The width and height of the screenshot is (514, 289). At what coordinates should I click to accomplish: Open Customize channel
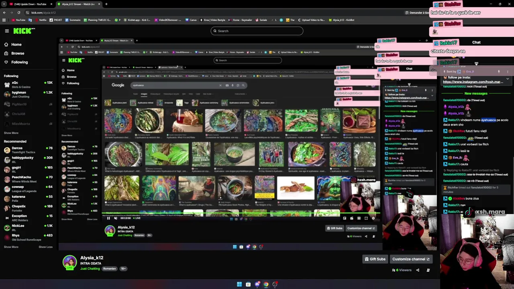click(x=411, y=259)
